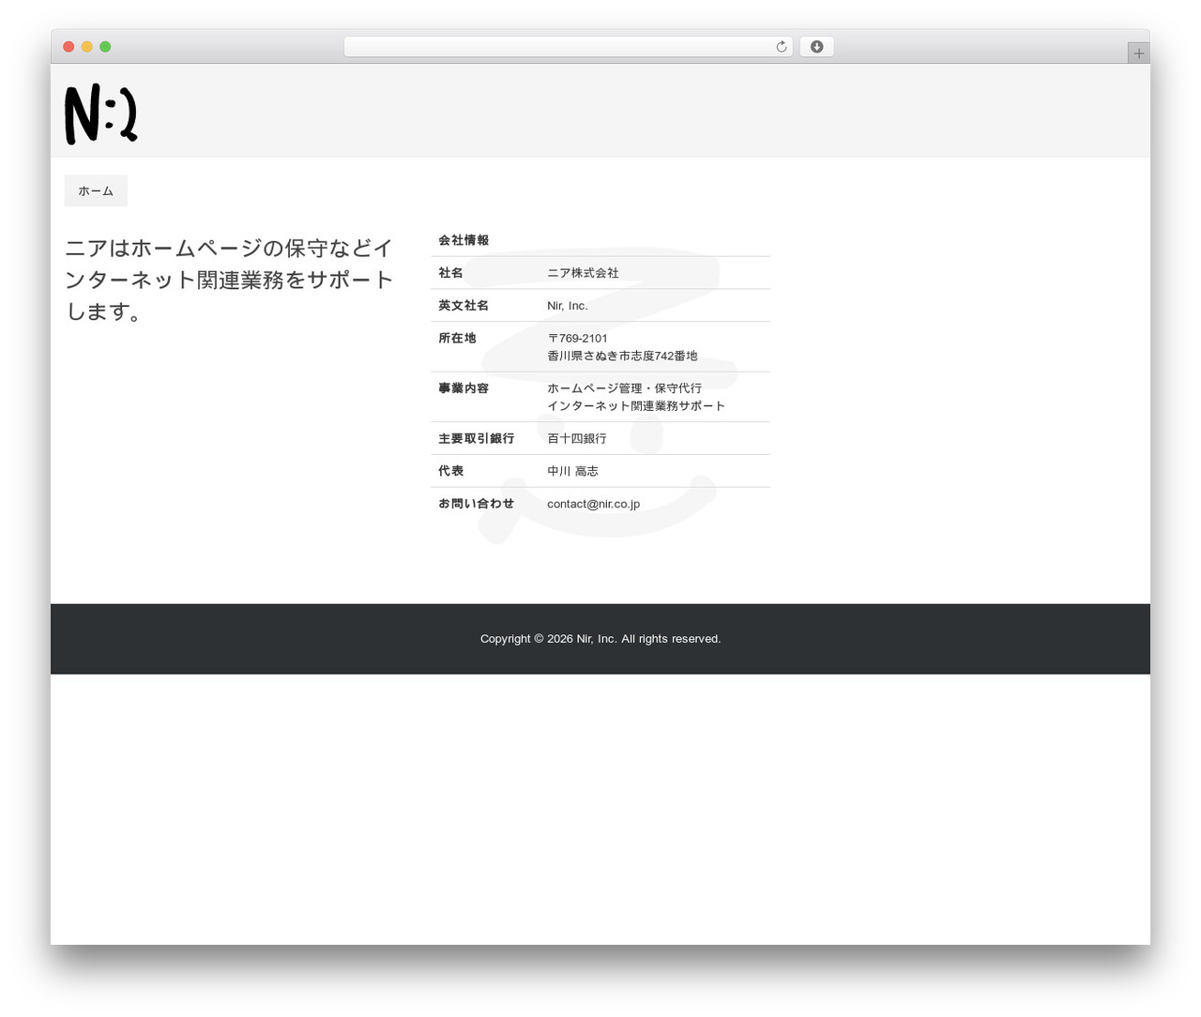Screen dimensions: 1201x1017
Task: Click the Nir logo in the header
Action: [101, 114]
